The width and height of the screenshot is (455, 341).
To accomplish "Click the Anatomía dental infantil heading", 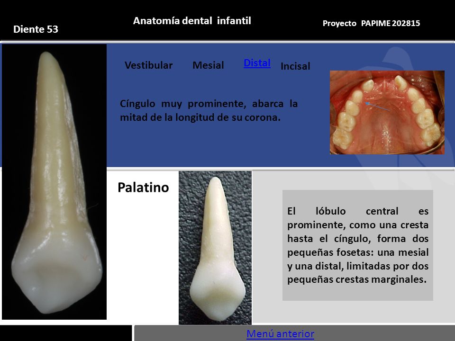I will 192,20.
